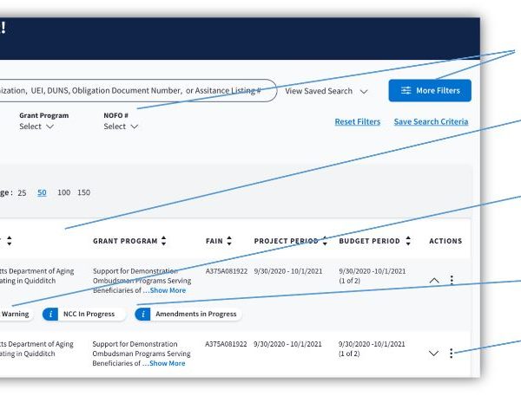Set results per page to 100

tap(63, 192)
